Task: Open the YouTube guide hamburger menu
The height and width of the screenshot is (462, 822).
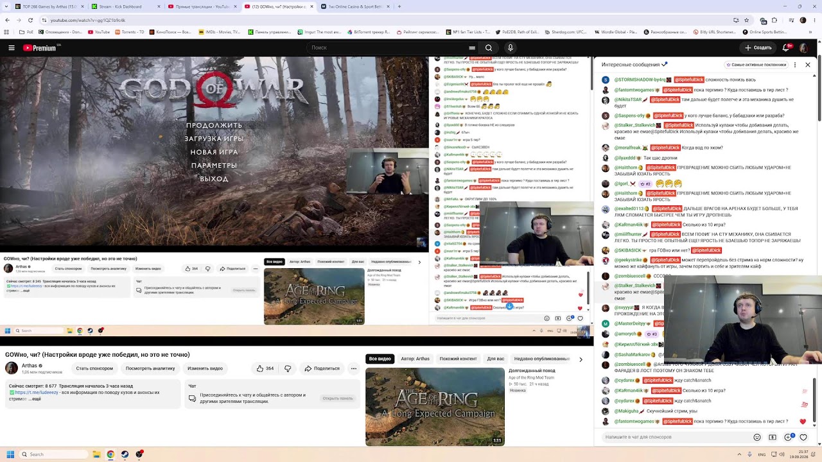Action: pyautogui.click(x=12, y=47)
